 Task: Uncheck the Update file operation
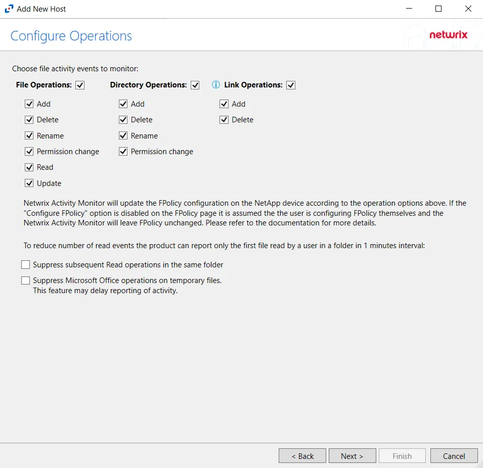[29, 183]
